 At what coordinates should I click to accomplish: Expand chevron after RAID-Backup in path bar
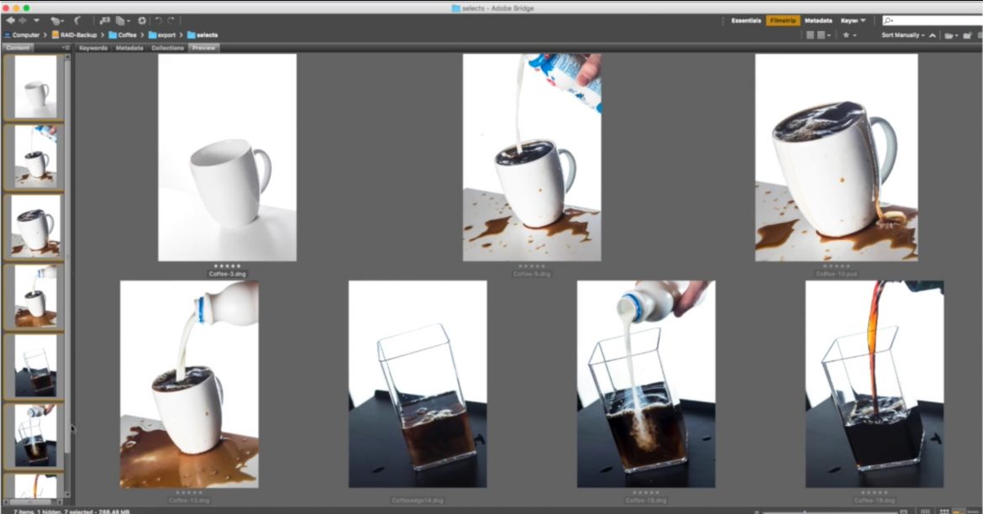[103, 35]
